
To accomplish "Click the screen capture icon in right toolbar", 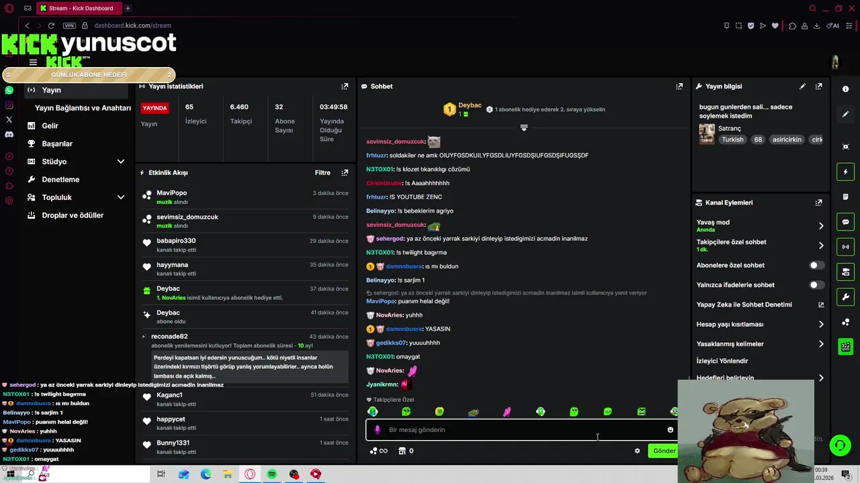I will point(845,147).
